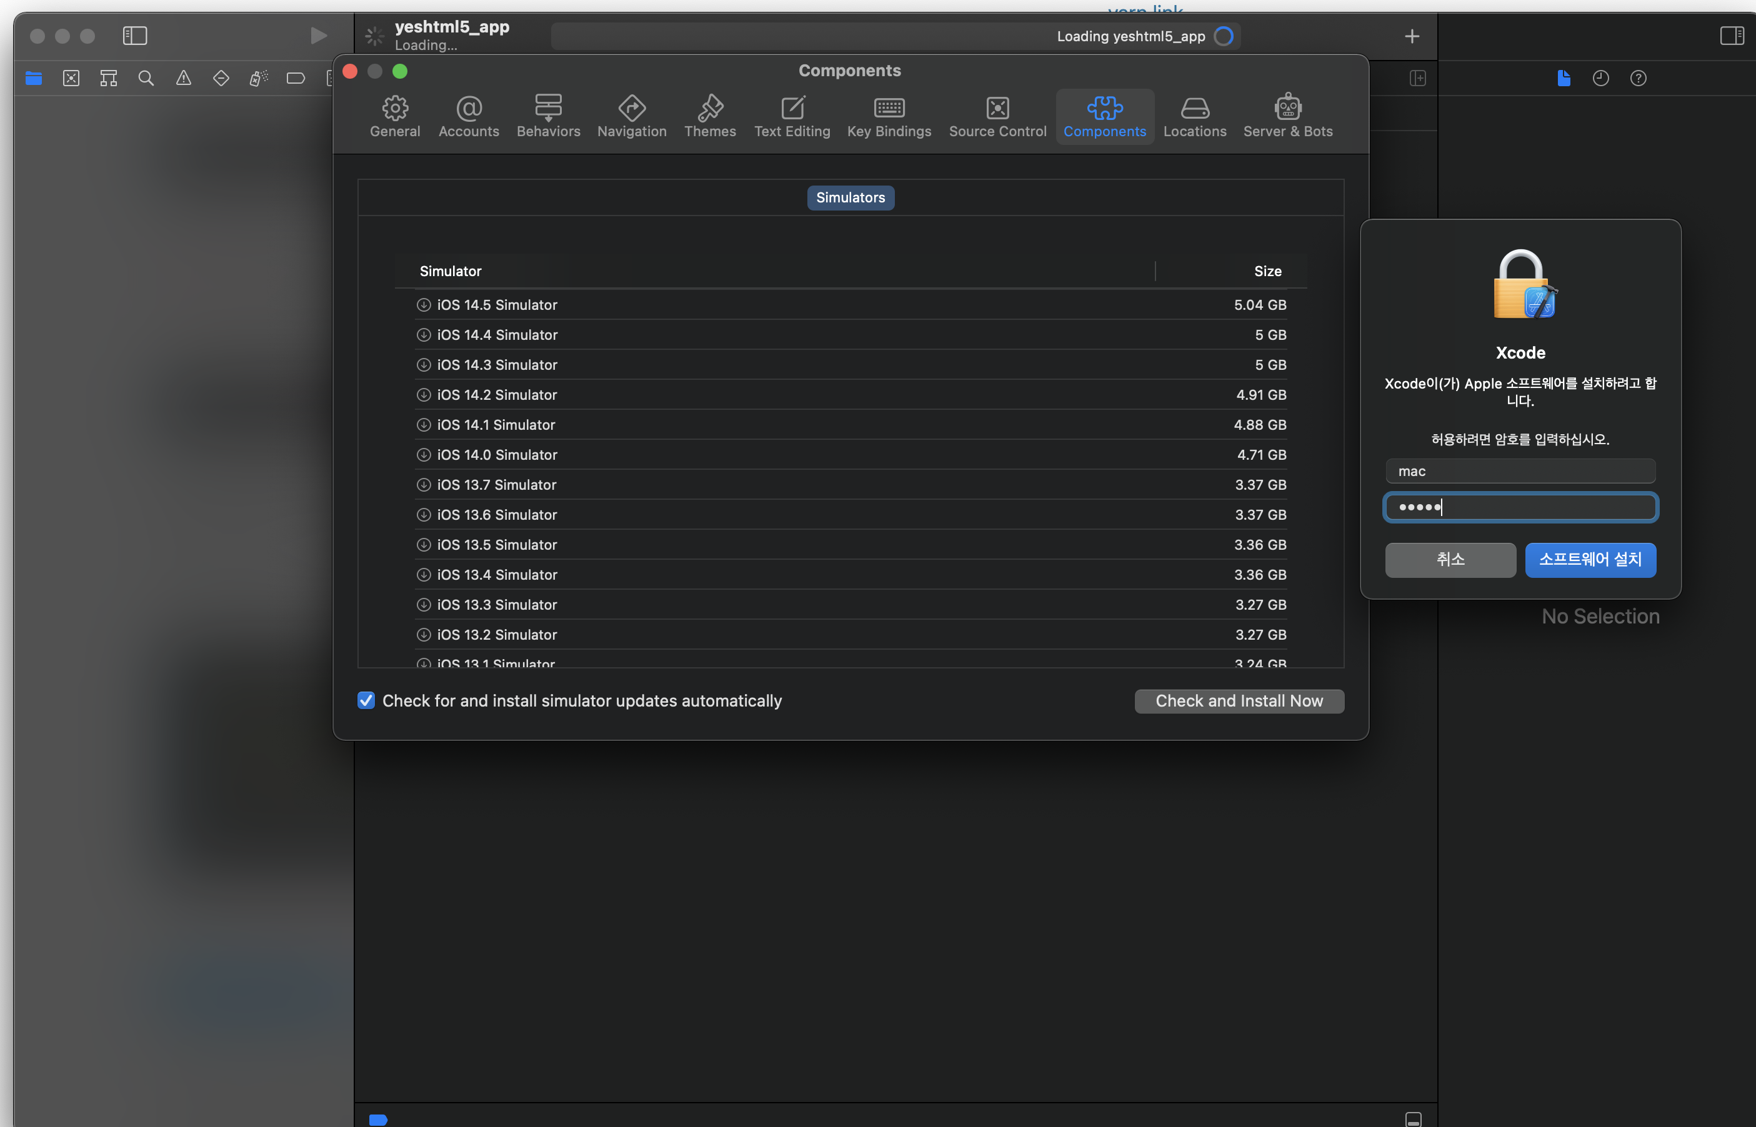The height and width of the screenshot is (1127, 1756).
Task: Click the 소프트웨어 설치 button
Action: (x=1590, y=559)
